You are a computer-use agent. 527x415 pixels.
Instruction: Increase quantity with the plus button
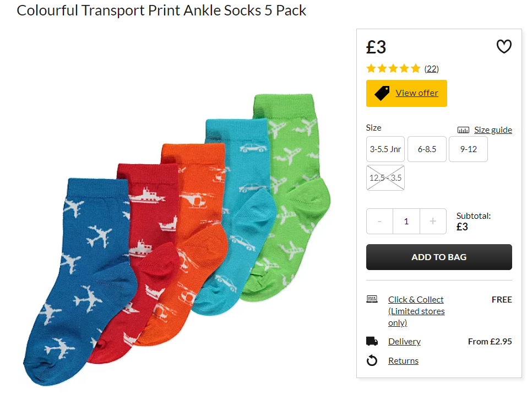433,222
